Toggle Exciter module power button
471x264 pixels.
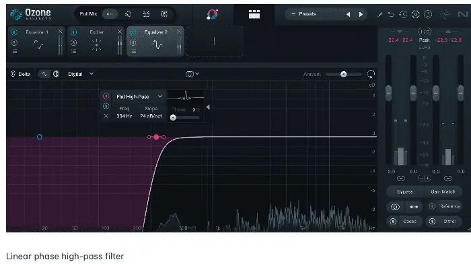pyautogui.click(x=73, y=32)
